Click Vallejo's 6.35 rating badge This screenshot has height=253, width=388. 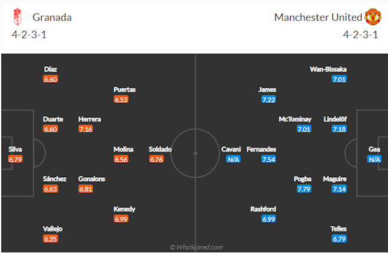(50, 239)
